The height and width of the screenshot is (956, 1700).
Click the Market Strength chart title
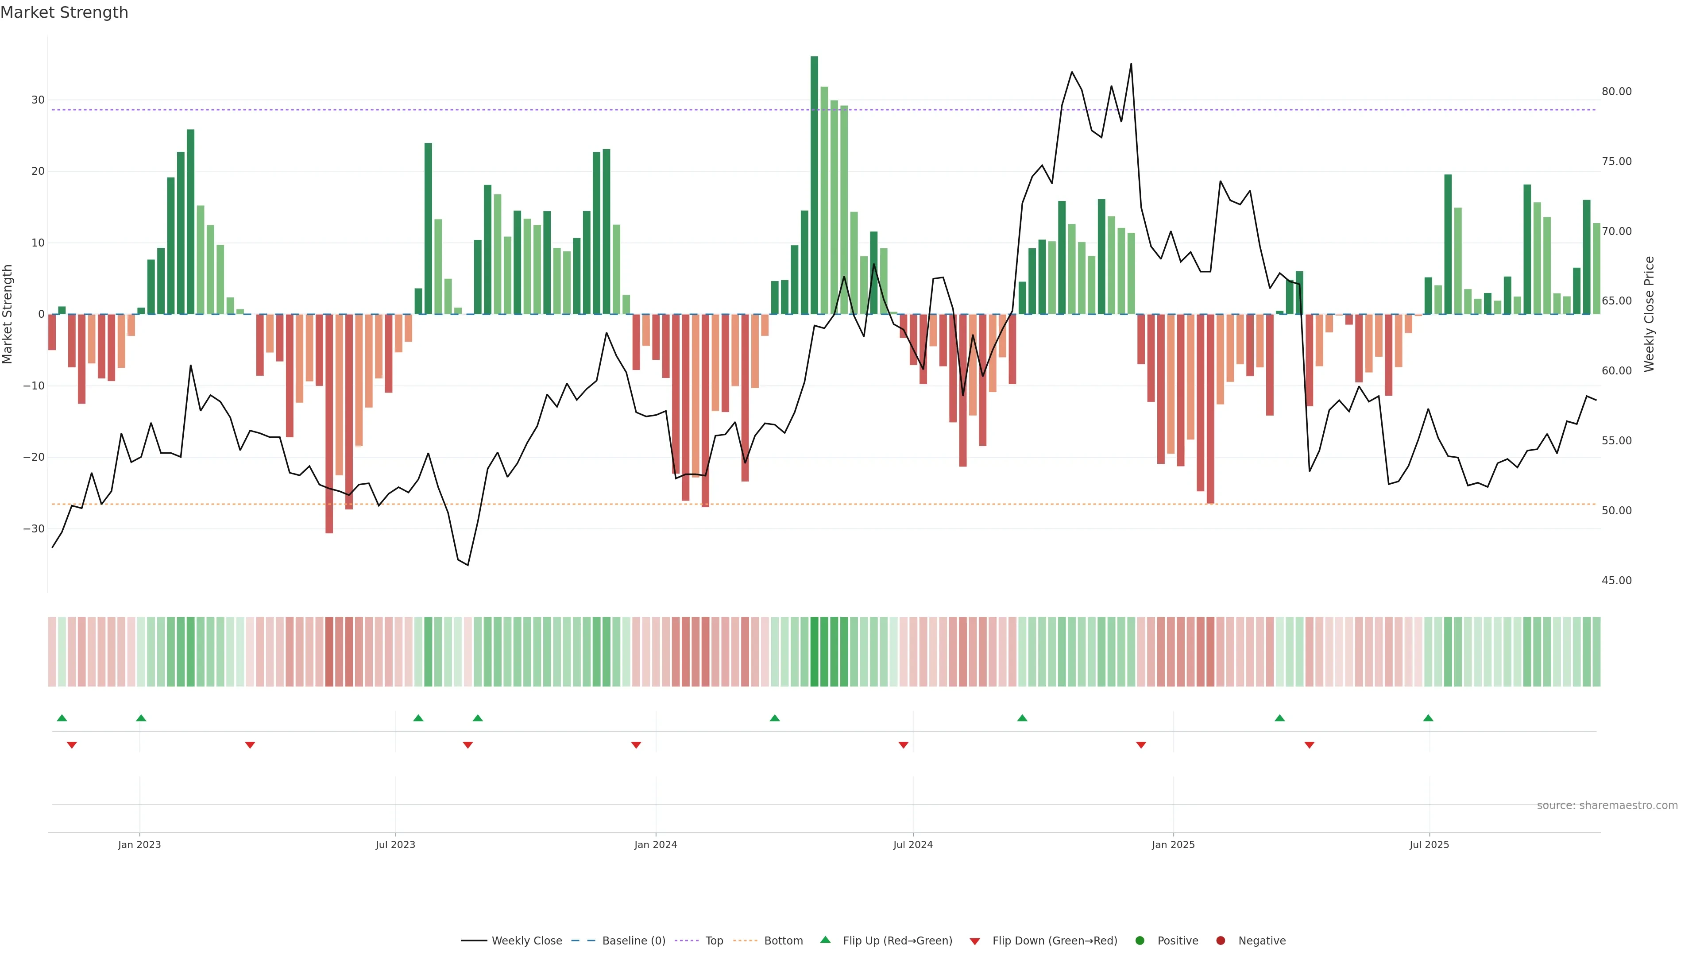click(x=64, y=12)
